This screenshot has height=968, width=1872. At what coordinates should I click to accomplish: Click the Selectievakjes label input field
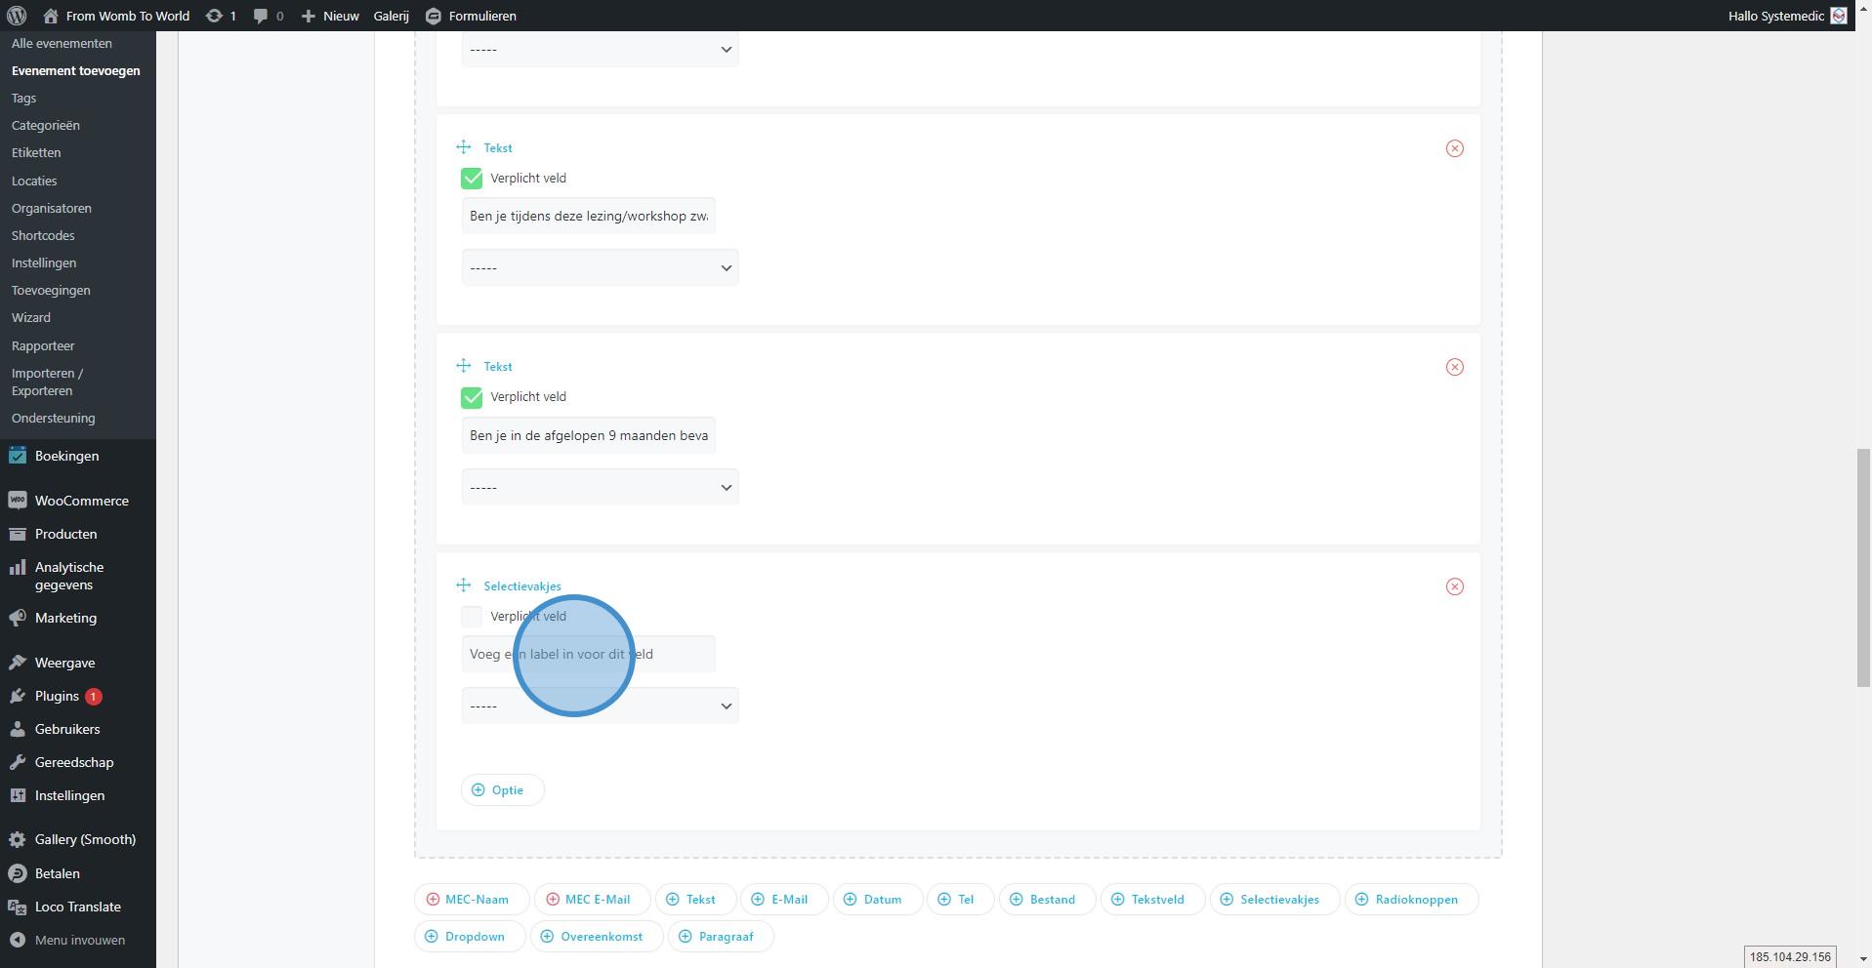click(588, 654)
